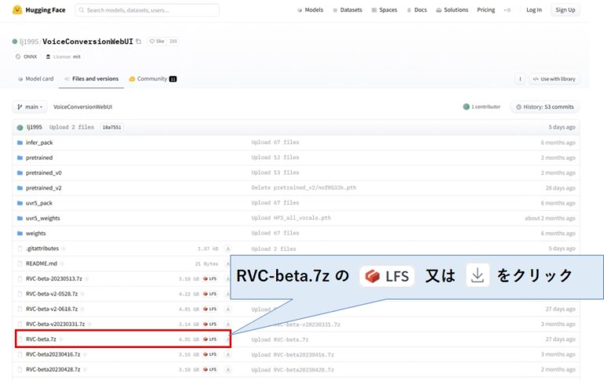Expand the main branch dropdown
Viewport: 604px width, 381px height.
coord(31,106)
